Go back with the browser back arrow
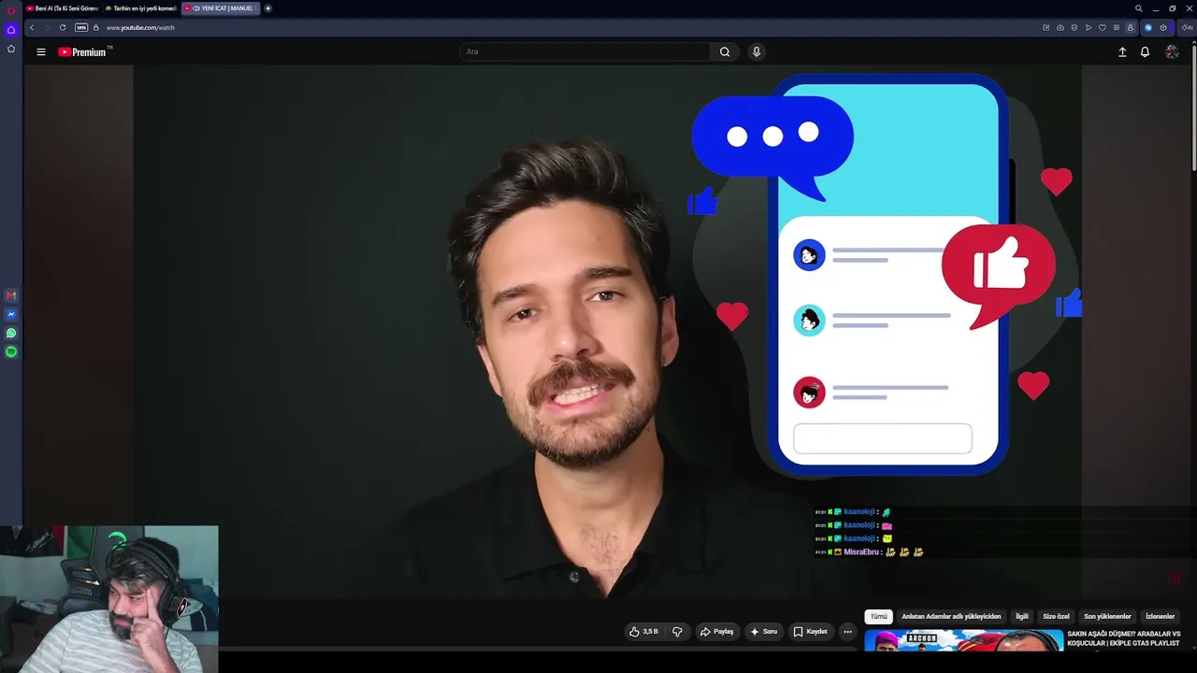1197x673 pixels. pos(32,28)
